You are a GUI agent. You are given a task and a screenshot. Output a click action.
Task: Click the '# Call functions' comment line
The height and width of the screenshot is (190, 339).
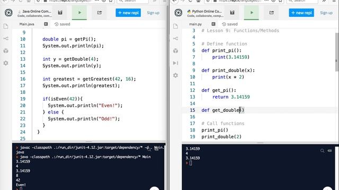[223, 123]
